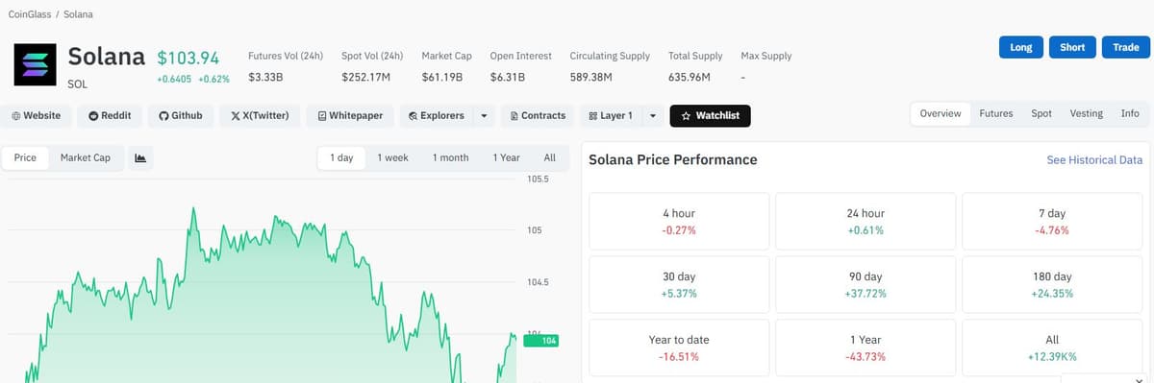1154x383 pixels.
Task: Click the Layer 1 tag button
Action: point(611,115)
